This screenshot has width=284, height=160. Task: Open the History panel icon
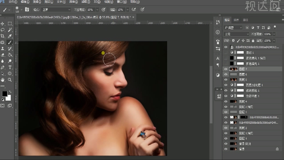coord(218,22)
